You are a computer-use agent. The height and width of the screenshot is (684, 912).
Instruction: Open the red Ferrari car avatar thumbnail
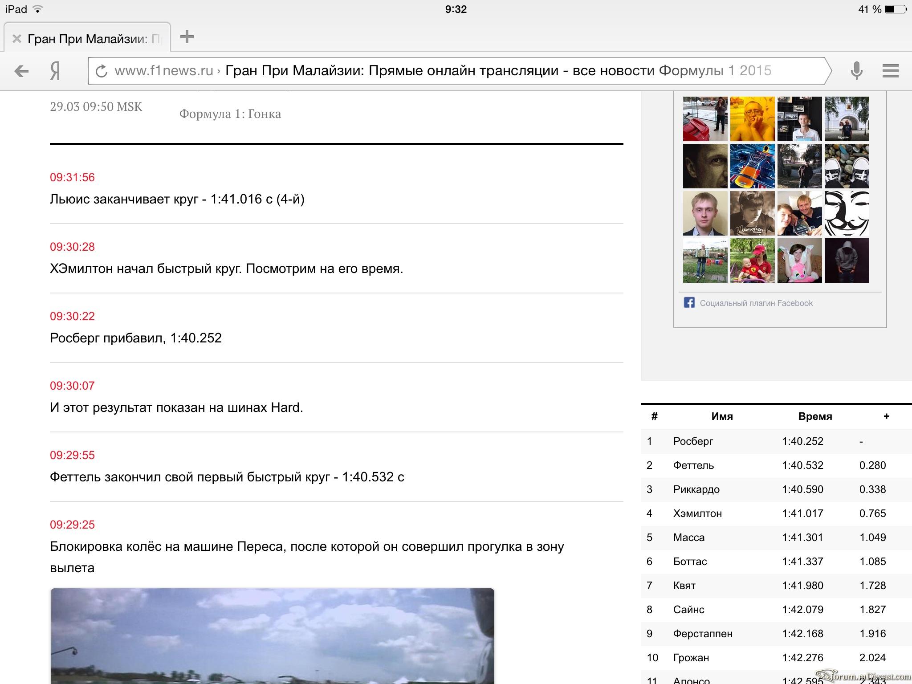705,119
